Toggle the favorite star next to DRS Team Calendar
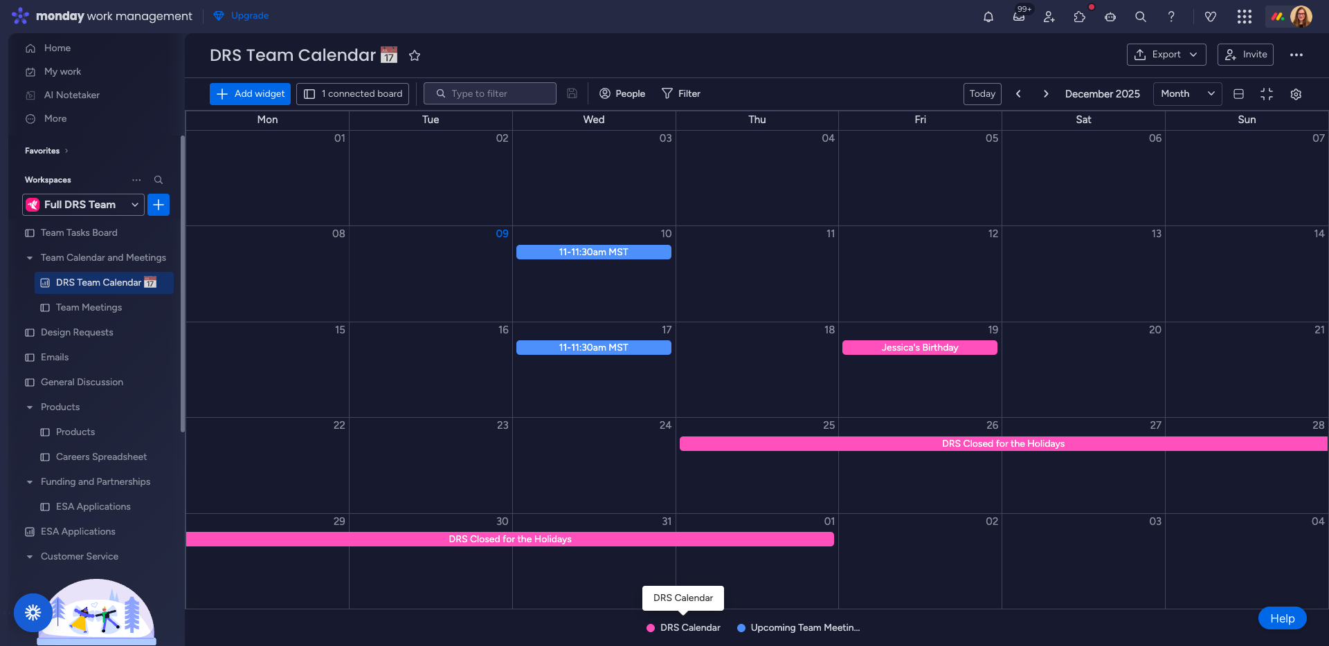Screen dimensions: 1329x646 pyautogui.click(x=414, y=55)
